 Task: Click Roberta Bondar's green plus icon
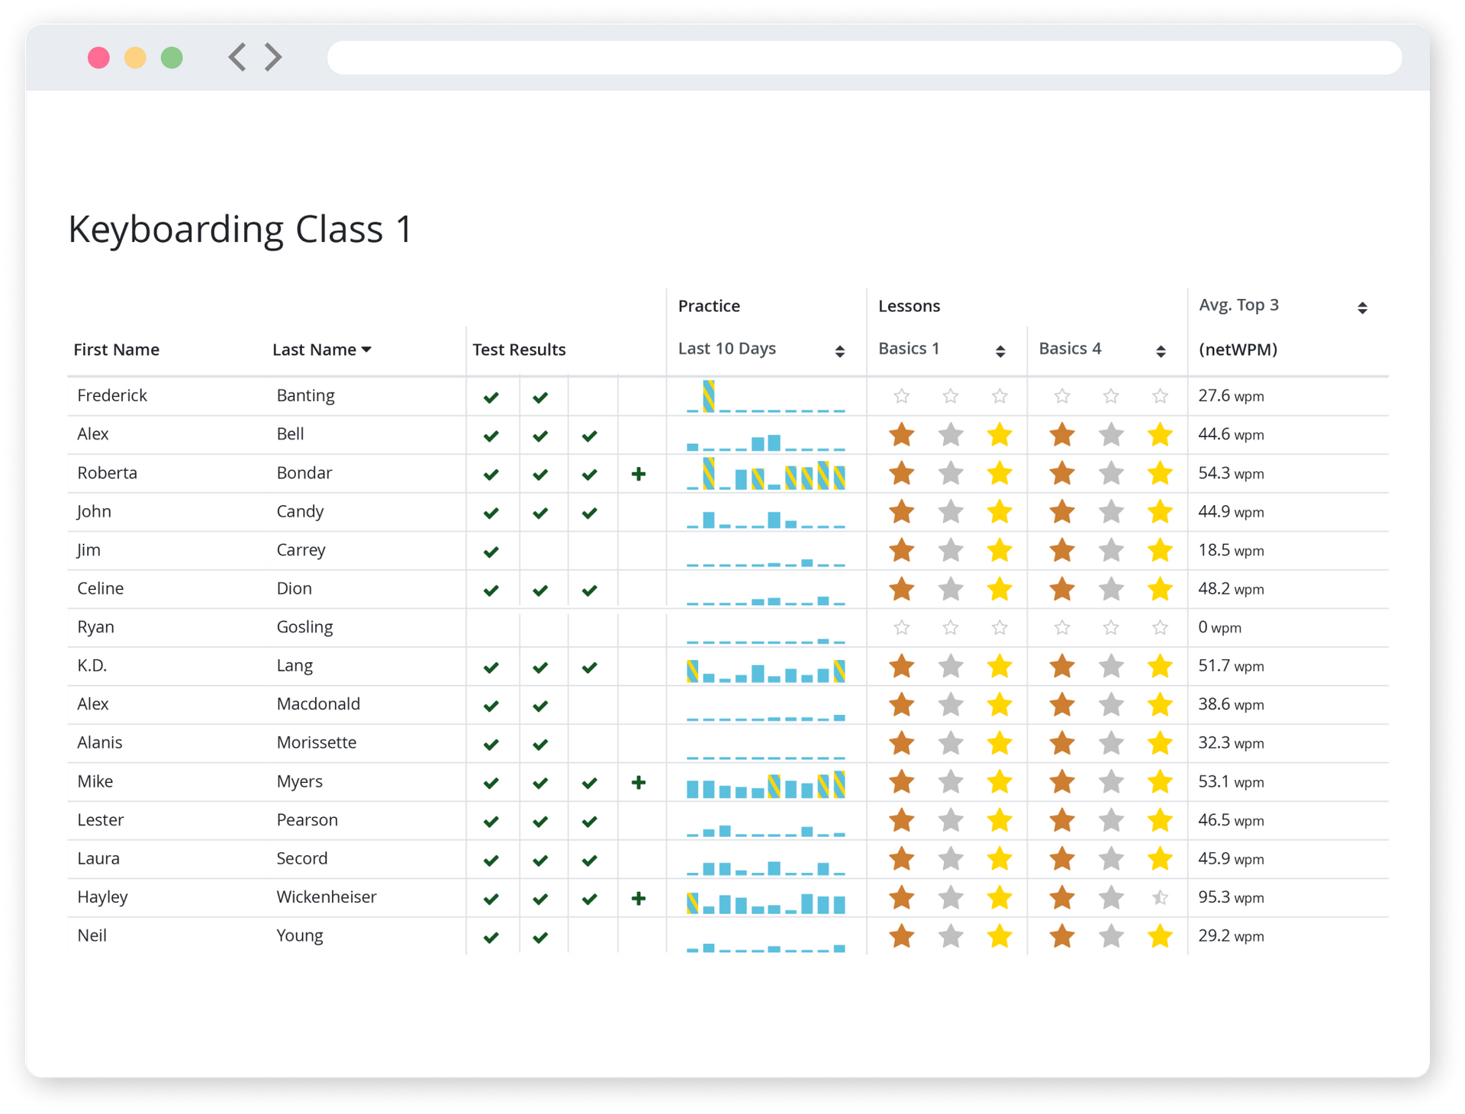639,474
